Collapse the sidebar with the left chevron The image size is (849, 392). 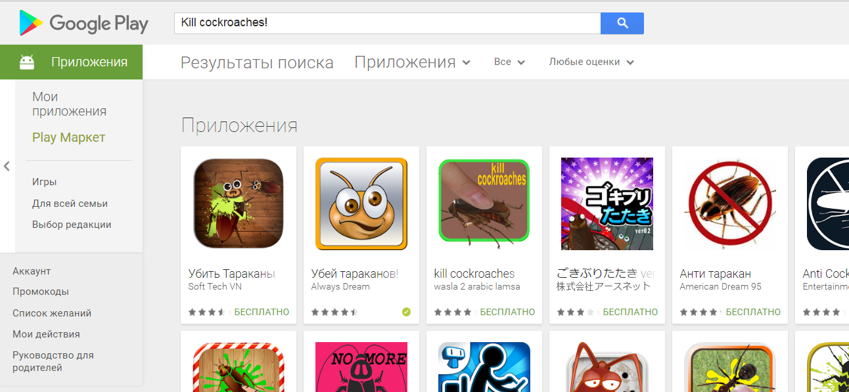pyautogui.click(x=7, y=166)
